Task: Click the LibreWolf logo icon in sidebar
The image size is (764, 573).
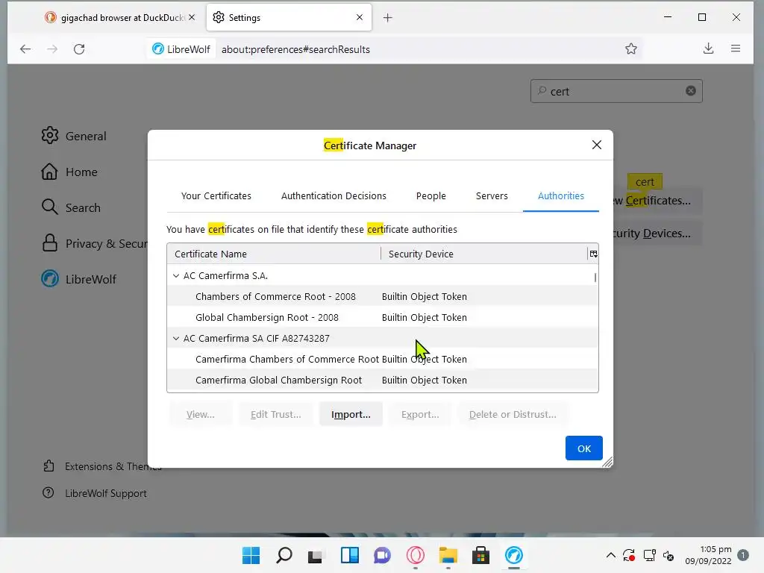Action: point(50,279)
